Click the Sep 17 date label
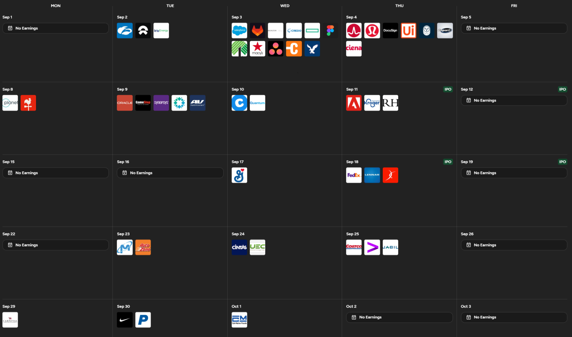Screen dimensions: 572x337 (x=237, y=162)
